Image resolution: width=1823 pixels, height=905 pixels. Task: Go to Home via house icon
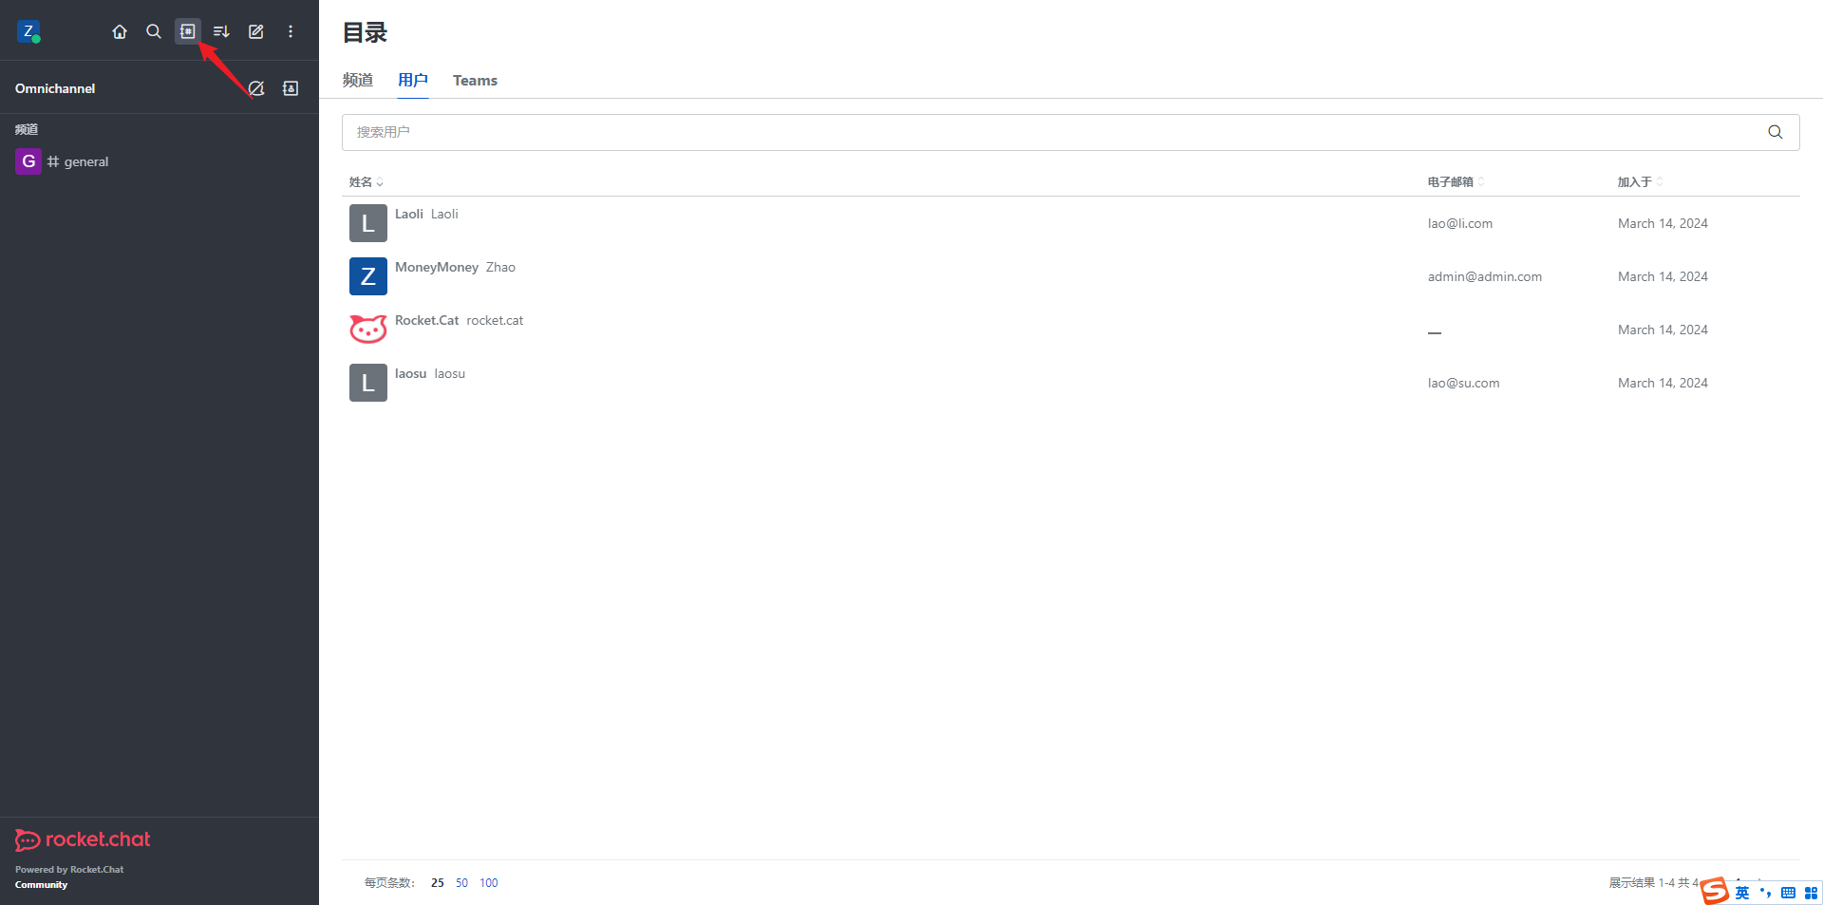pyautogui.click(x=120, y=31)
